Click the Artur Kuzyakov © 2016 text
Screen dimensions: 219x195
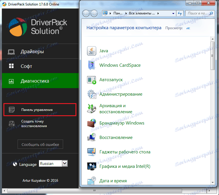(x=40, y=181)
